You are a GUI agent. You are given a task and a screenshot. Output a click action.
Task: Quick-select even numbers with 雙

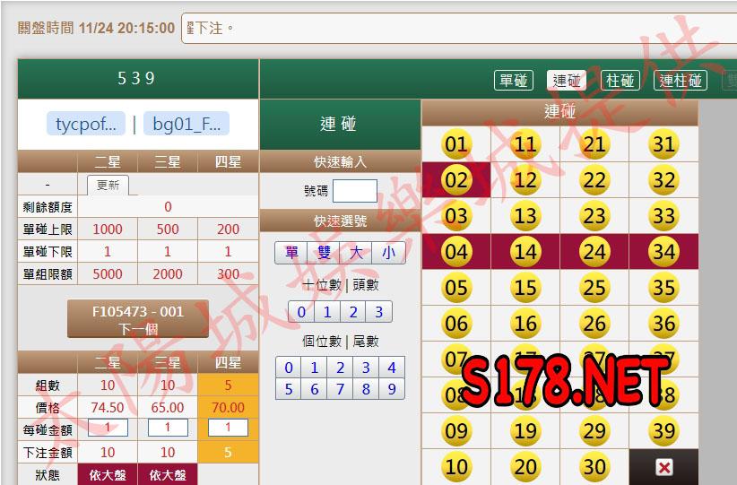click(324, 254)
